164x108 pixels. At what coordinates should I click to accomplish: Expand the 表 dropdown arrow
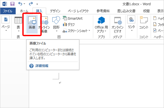tap(18, 31)
